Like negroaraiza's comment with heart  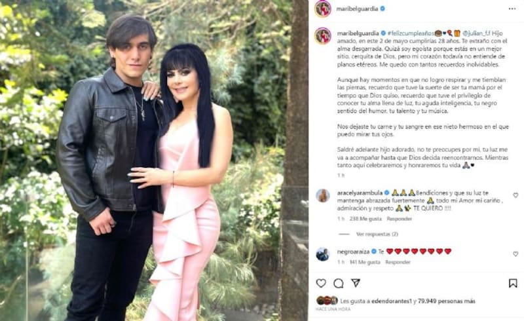515,254
